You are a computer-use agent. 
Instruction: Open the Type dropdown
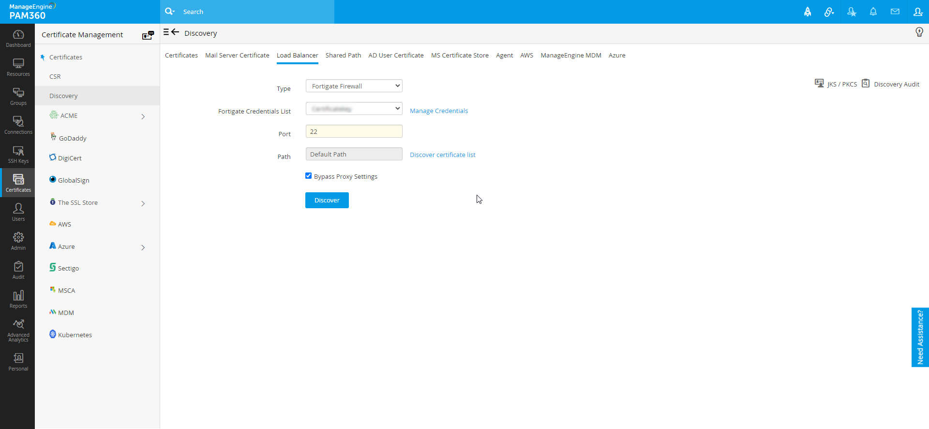354,86
